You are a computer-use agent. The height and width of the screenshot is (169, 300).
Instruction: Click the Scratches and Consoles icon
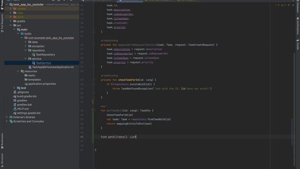11,122
